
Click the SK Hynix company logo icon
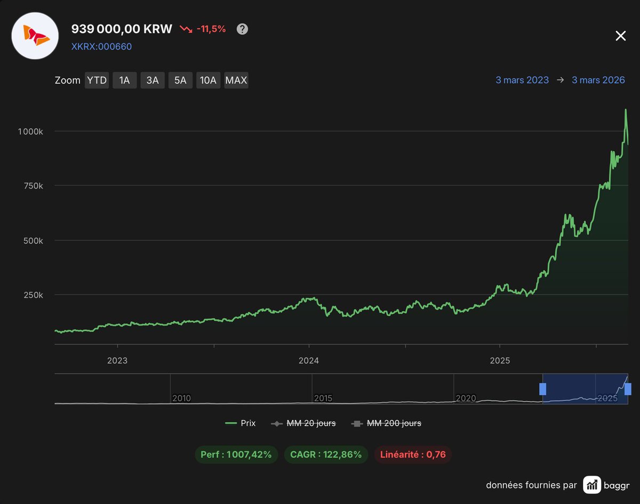click(x=35, y=36)
